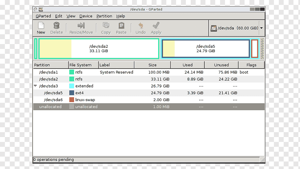Select the thin /dev/sda1 bar in disk map

[36, 49]
